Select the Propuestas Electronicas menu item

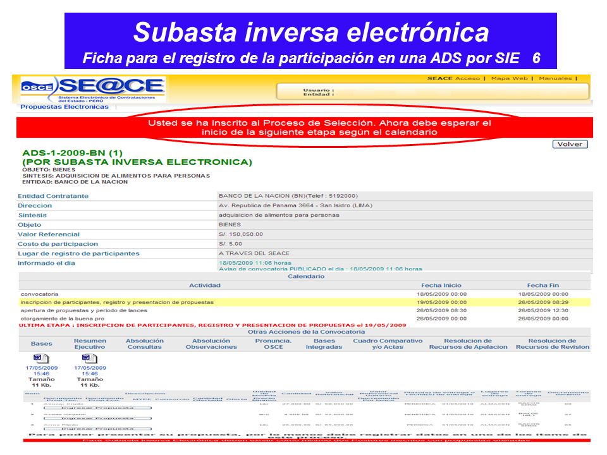click(x=64, y=107)
